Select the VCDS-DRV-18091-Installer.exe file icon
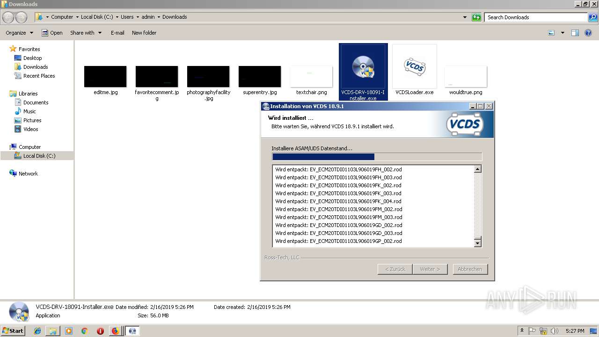 click(363, 66)
